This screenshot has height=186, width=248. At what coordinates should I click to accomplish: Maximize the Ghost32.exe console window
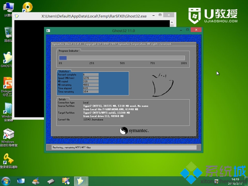point(160,15)
